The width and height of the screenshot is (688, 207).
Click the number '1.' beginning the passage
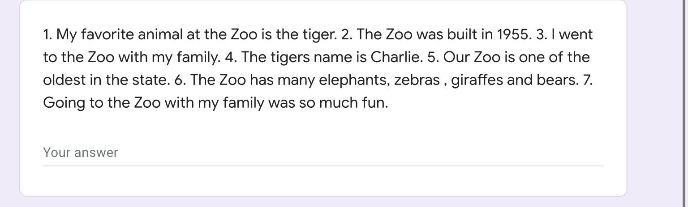(x=47, y=35)
